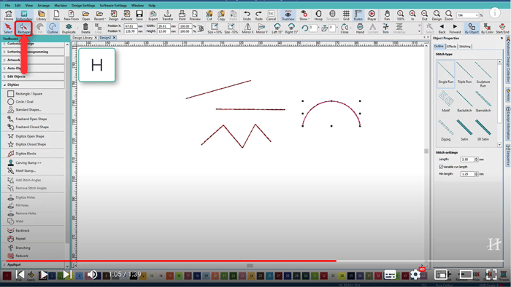Viewport: 511px width, 287px height.
Task: Switch to the Stitching properties tab
Action: pyautogui.click(x=465, y=47)
